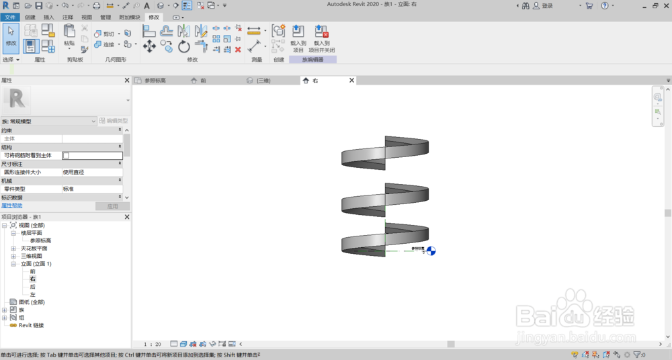The image size is (672, 360).
Task: Click the 应用 (Apply) button
Action: tap(112, 206)
